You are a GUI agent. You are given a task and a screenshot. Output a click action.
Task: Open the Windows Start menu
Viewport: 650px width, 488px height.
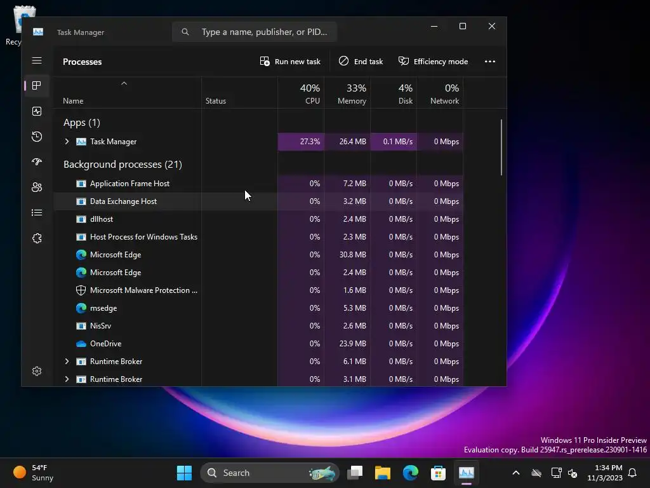185,473
